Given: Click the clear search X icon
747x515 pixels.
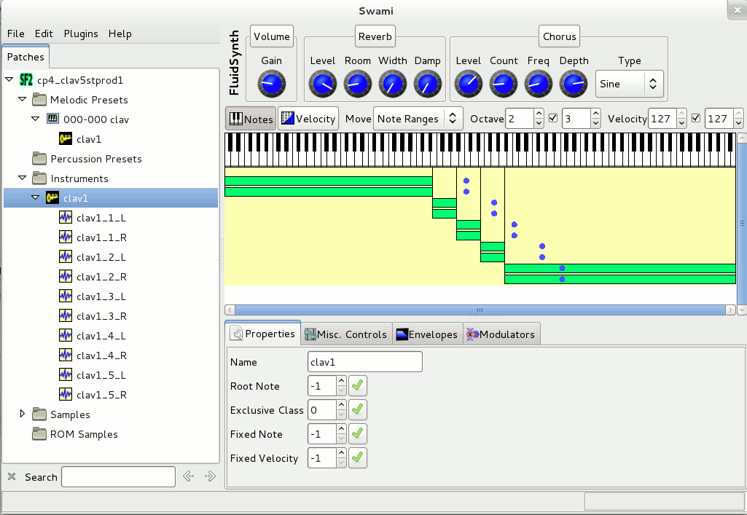Looking at the screenshot, I should (x=12, y=477).
